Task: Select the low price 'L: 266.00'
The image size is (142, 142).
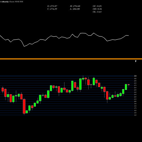Action: 75,9
